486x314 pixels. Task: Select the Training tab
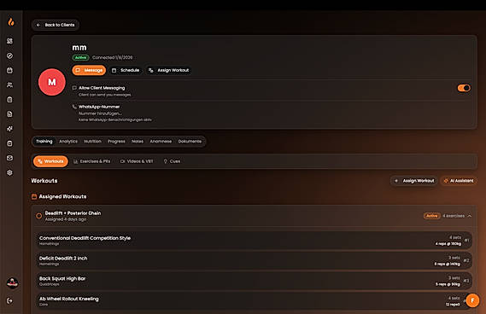tap(44, 142)
